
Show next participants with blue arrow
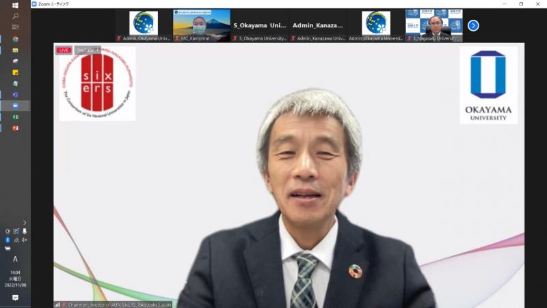pos(473,25)
